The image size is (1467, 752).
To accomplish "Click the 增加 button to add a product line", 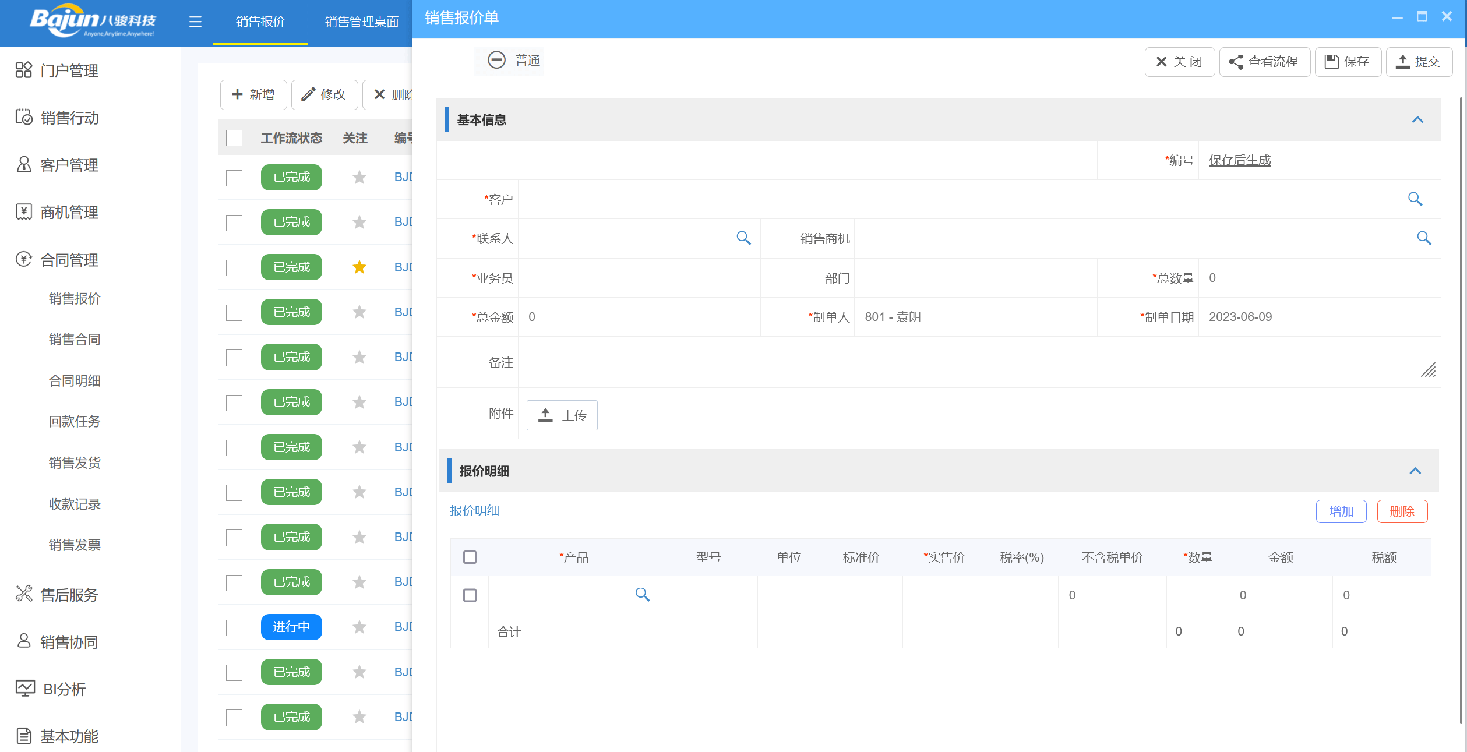I will tap(1341, 511).
